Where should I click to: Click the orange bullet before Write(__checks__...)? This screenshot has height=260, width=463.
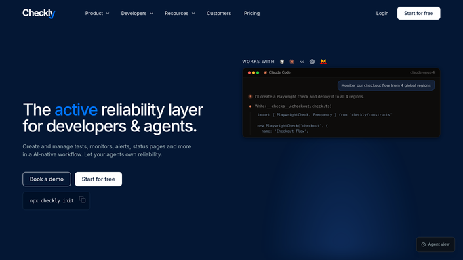point(250,106)
